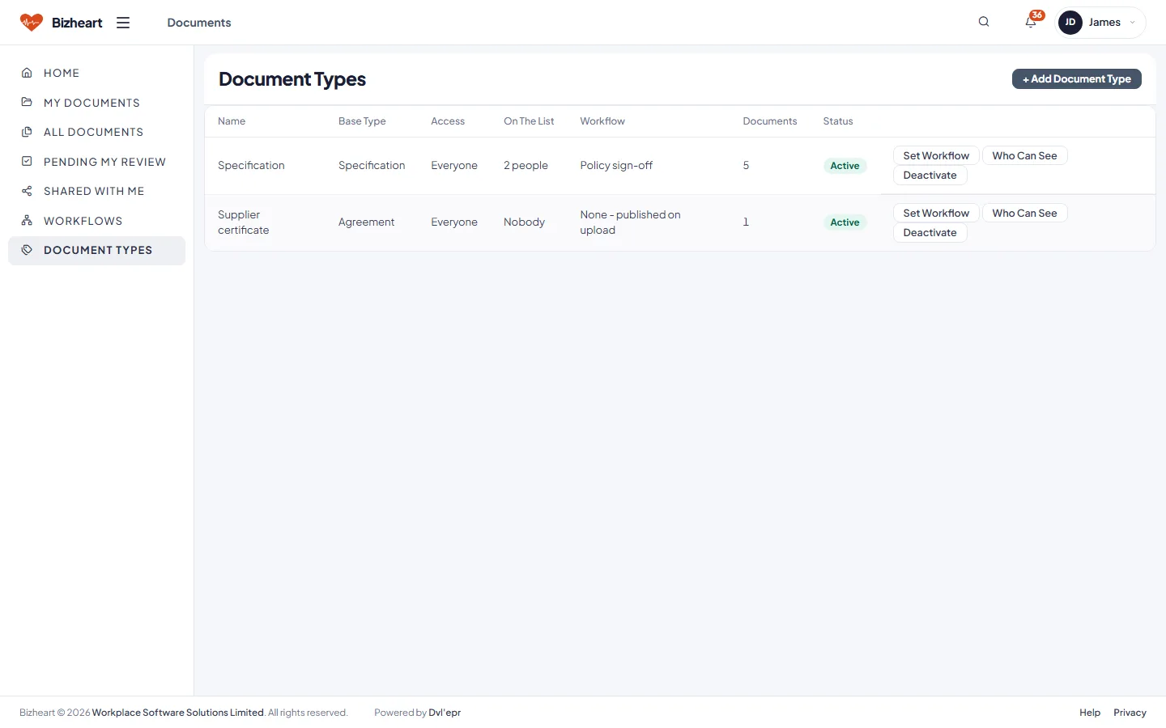
Task: Open the Dvl'epr link in footer
Action: coord(445,713)
